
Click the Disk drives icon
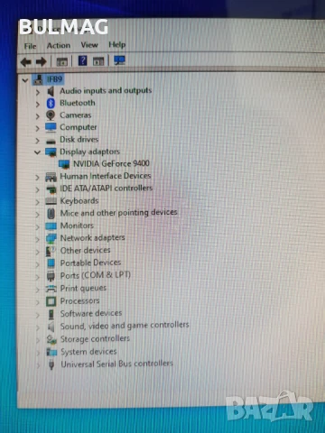(x=51, y=141)
